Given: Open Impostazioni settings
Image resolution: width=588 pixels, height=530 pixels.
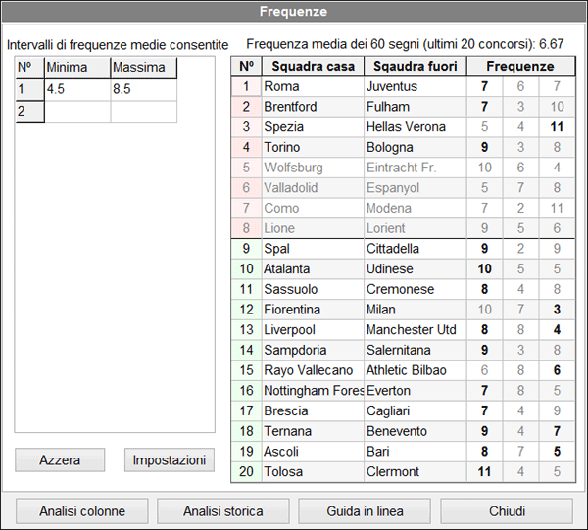Looking at the screenshot, I should [169, 459].
